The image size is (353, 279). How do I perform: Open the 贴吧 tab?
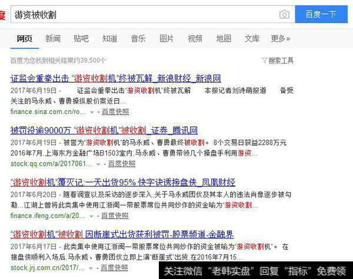[81, 38]
